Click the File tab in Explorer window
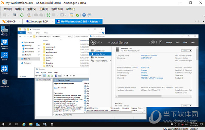205x130 pixels. (22, 33)
